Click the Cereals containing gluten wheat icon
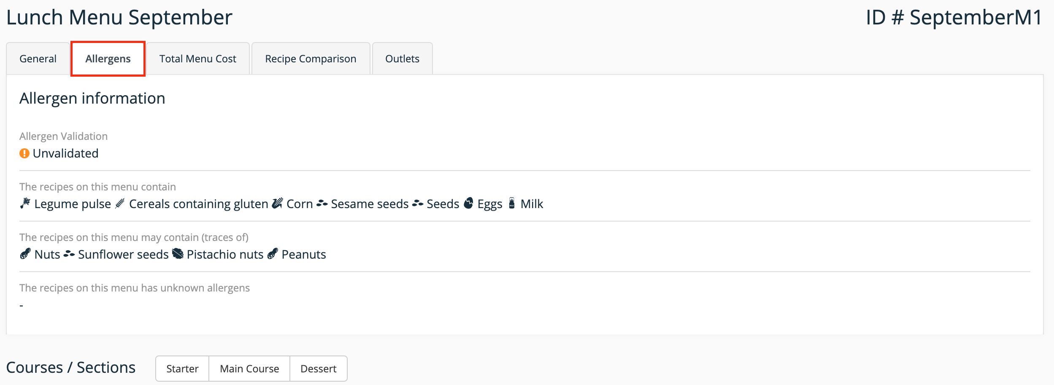 pos(120,203)
